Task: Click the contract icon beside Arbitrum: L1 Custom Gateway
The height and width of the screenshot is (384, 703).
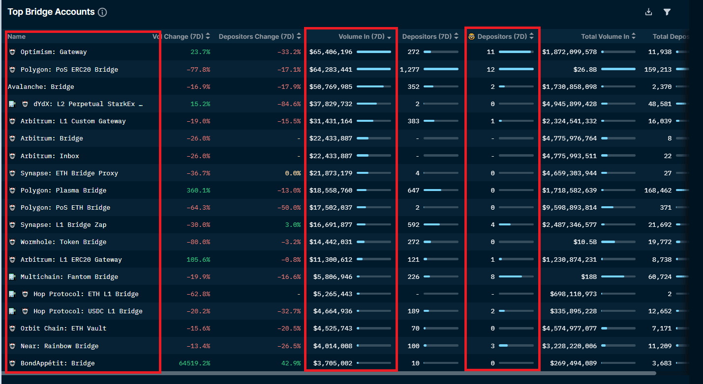Action: pos(12,121)
